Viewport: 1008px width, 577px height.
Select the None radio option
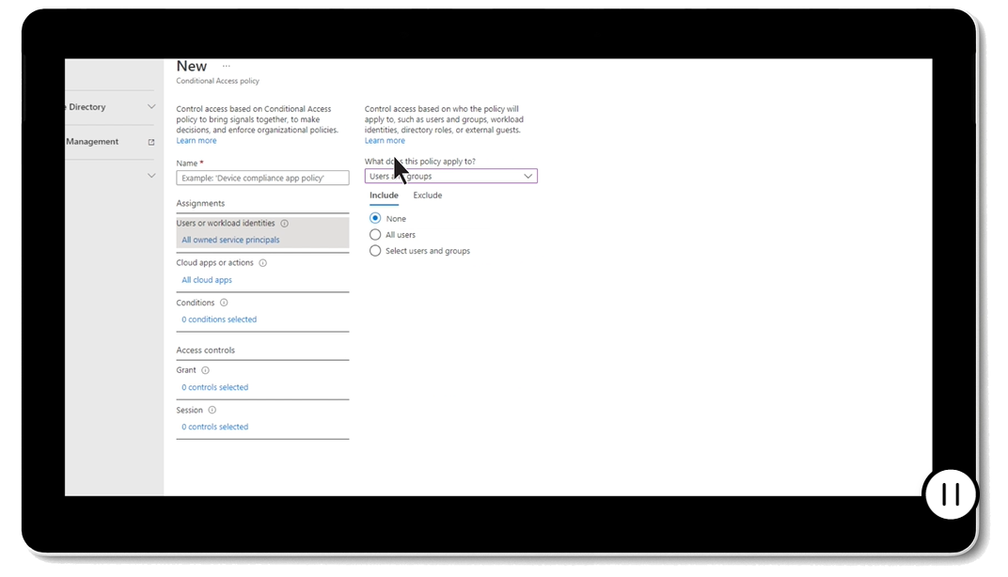pos(376,219)
